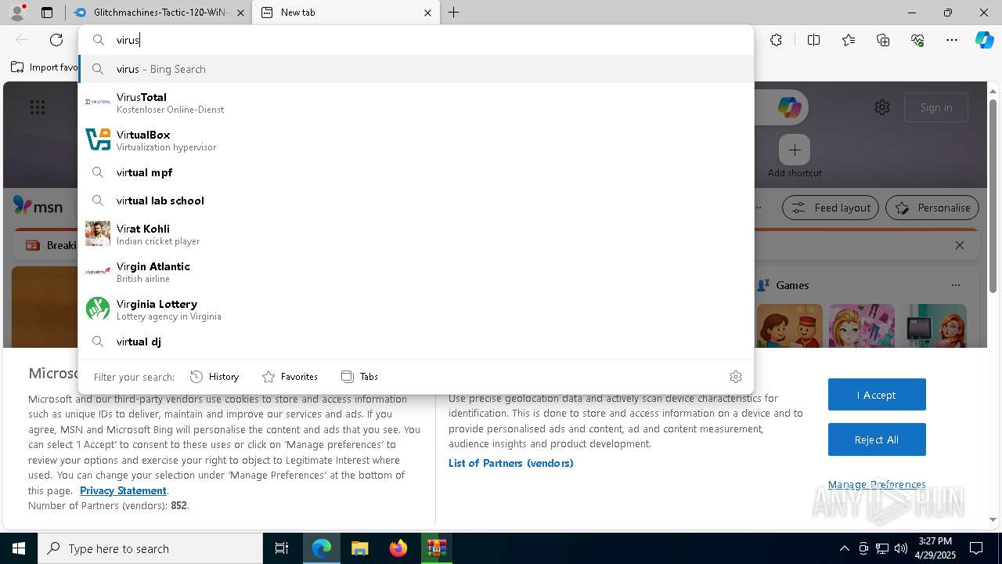Image resolution: width=1002 pixels, height=564 pixels.
Task: Switch to the New tab tab
Action: 344,13
